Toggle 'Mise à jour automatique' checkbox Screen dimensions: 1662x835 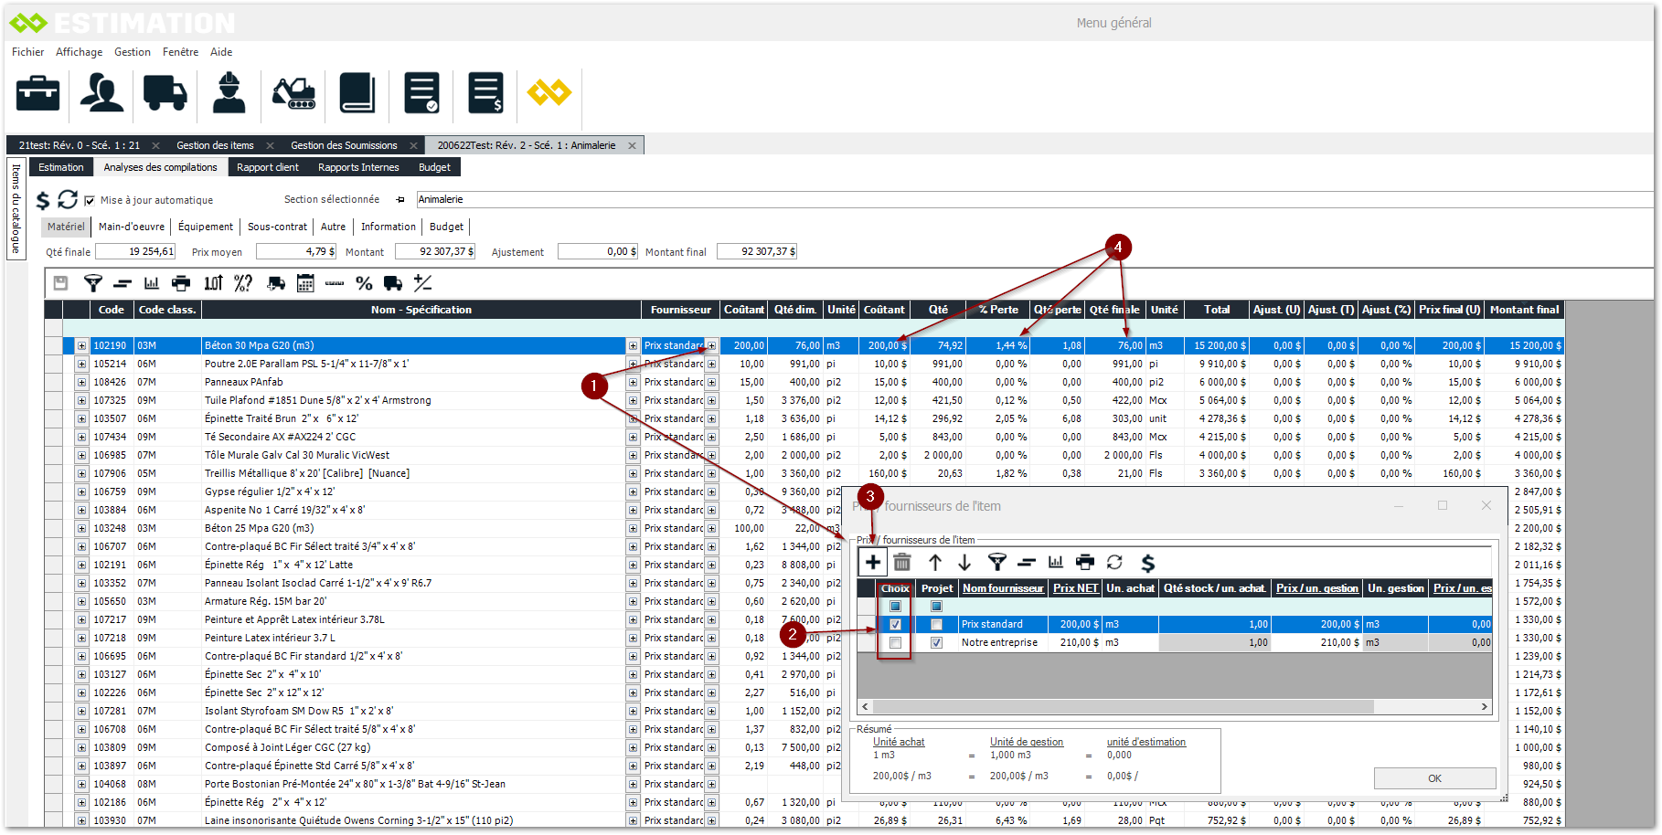90,200
